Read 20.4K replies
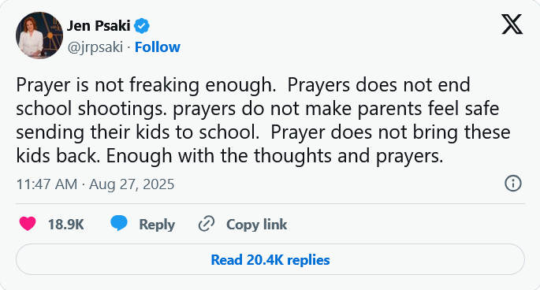This screenshot has width=540, height=290. tap(270, 260)
